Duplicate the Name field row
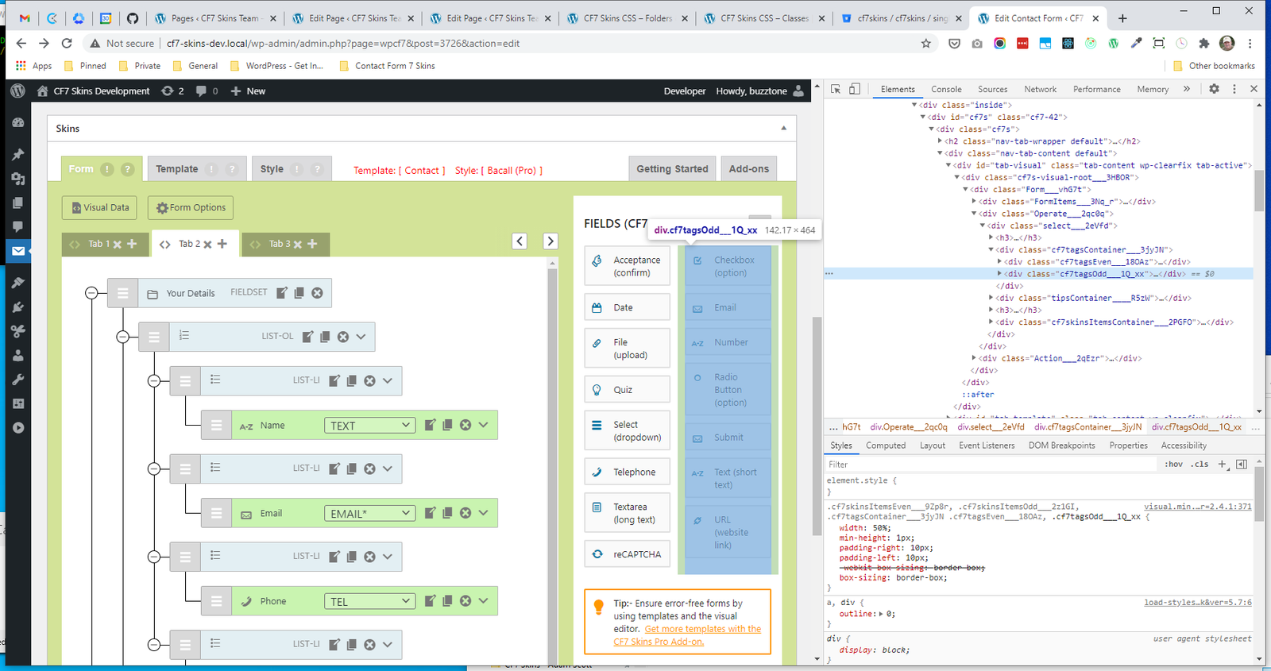Viewport: 1271px width, 671px height. coord(447,426)
